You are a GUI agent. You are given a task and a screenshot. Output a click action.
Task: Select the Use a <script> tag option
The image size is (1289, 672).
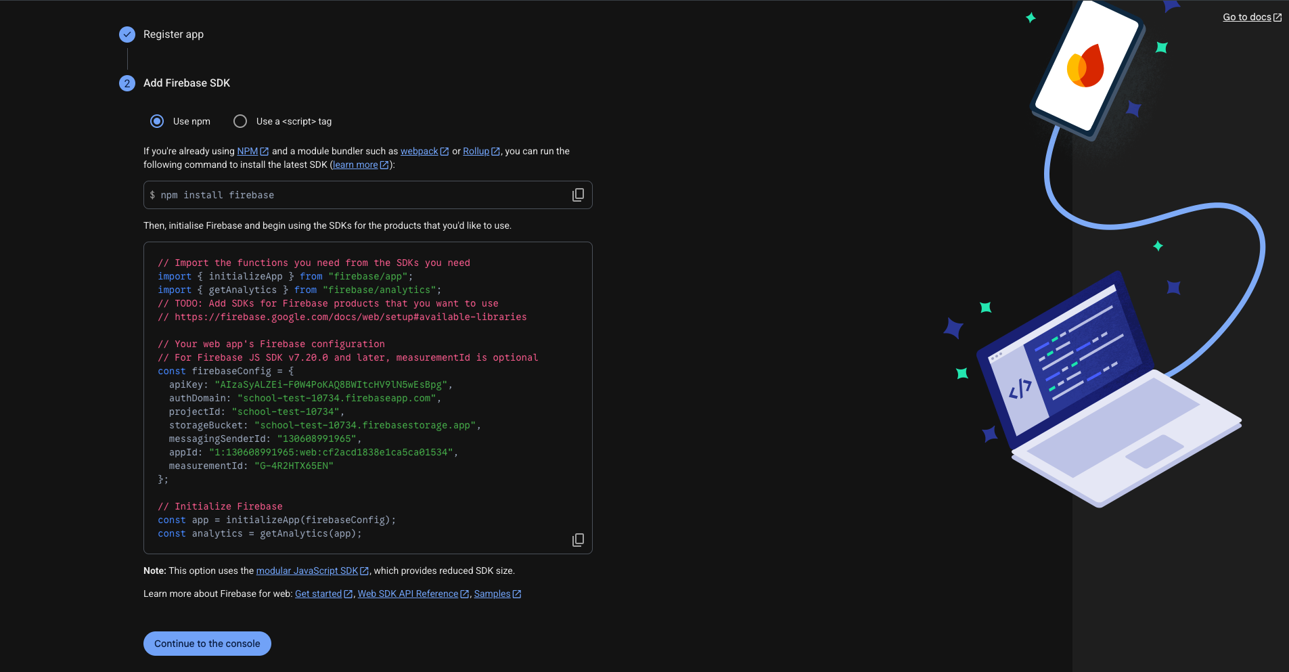pos(240,121)
